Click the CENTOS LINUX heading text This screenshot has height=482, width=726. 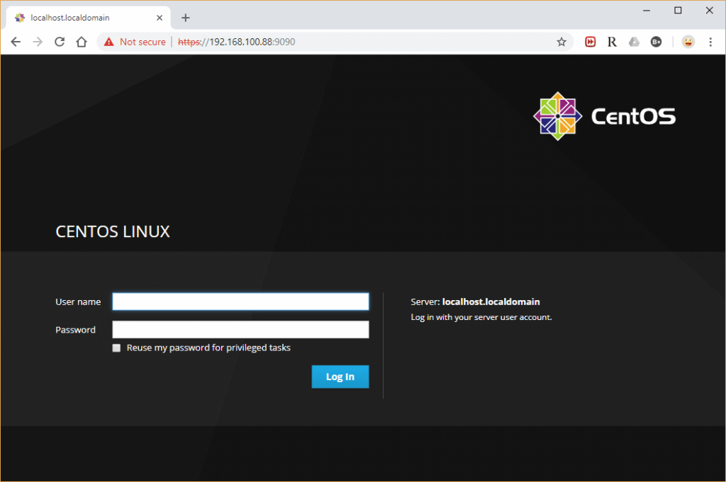(x=113, y=231)
